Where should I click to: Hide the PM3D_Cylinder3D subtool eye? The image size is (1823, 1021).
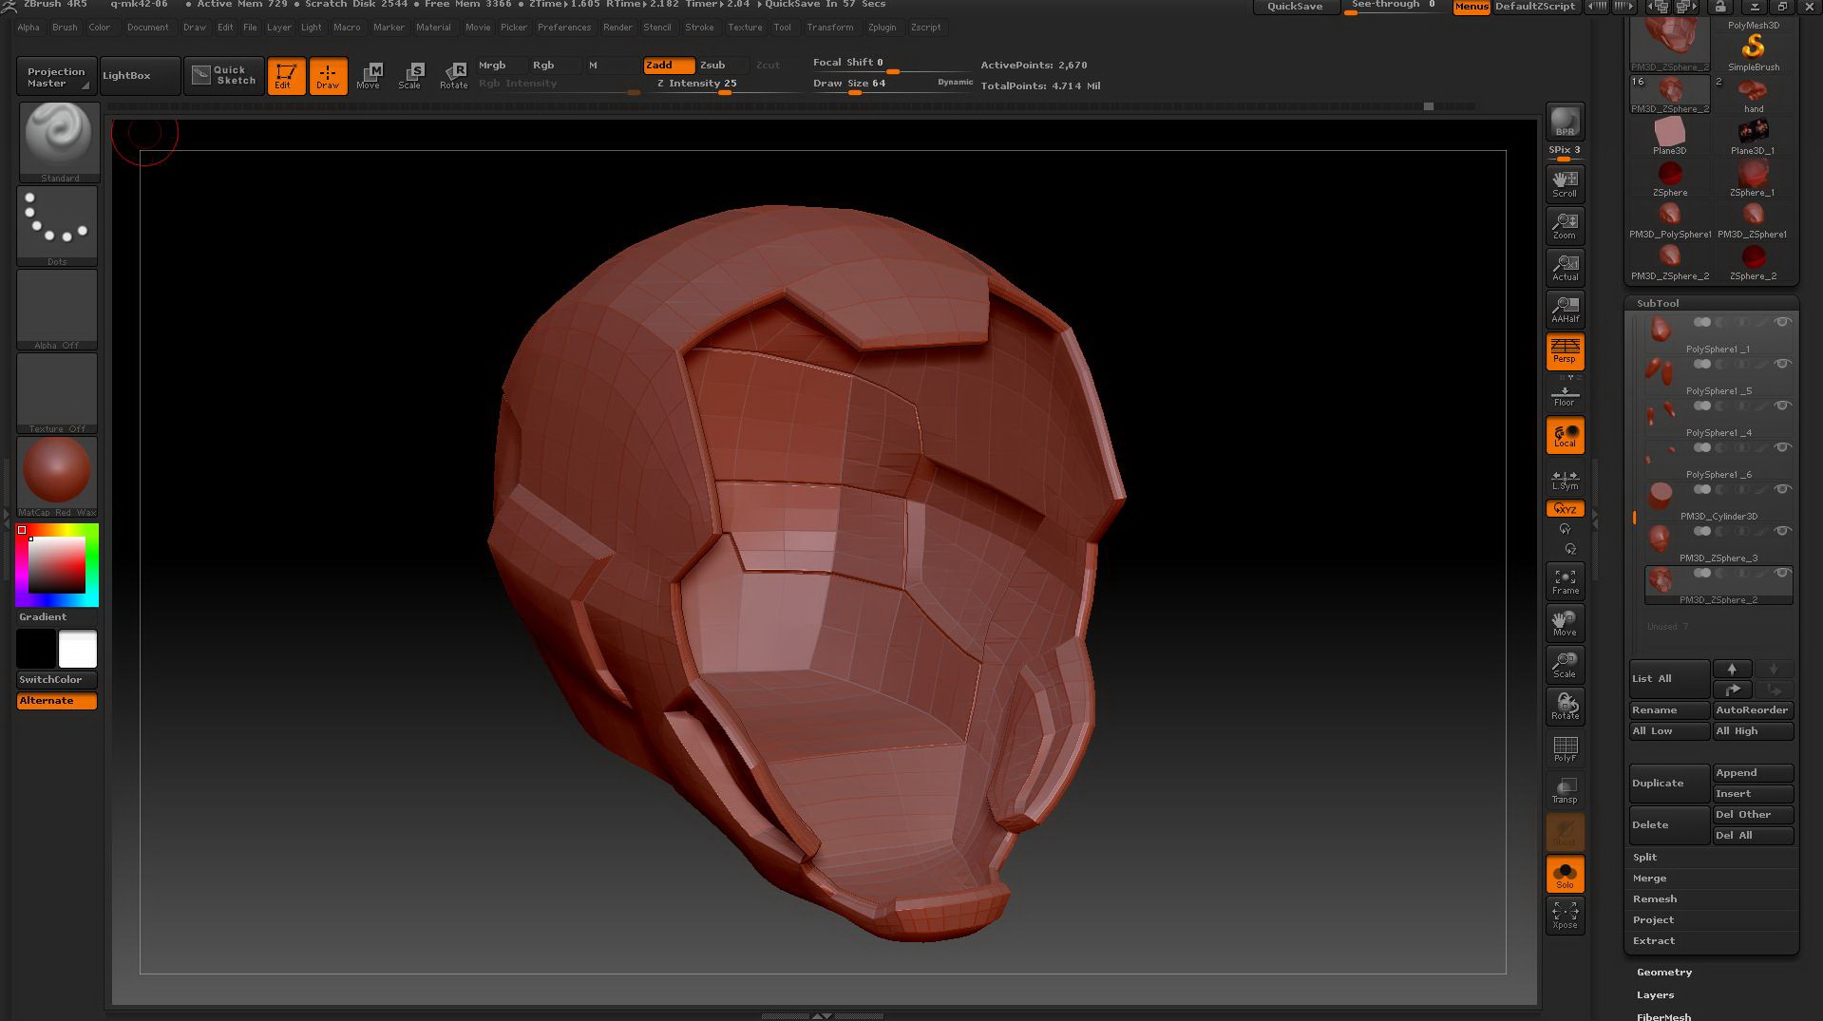click(x=1782, y=489)
